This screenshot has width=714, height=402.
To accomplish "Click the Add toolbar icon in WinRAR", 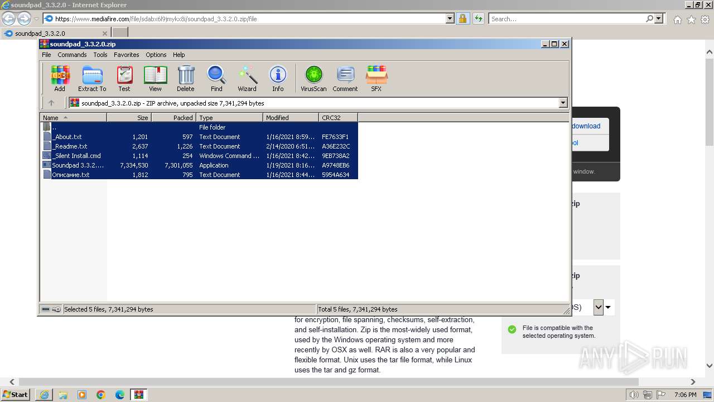I will click(60, 78).
